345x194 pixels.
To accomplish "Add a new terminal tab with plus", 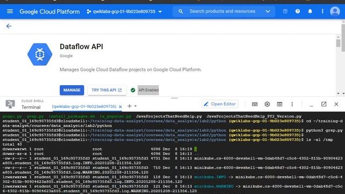I will 129,106.
